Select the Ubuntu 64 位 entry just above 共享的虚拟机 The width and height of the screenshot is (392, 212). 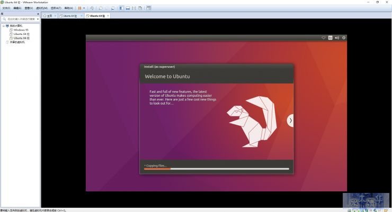[x=22, y=38]
